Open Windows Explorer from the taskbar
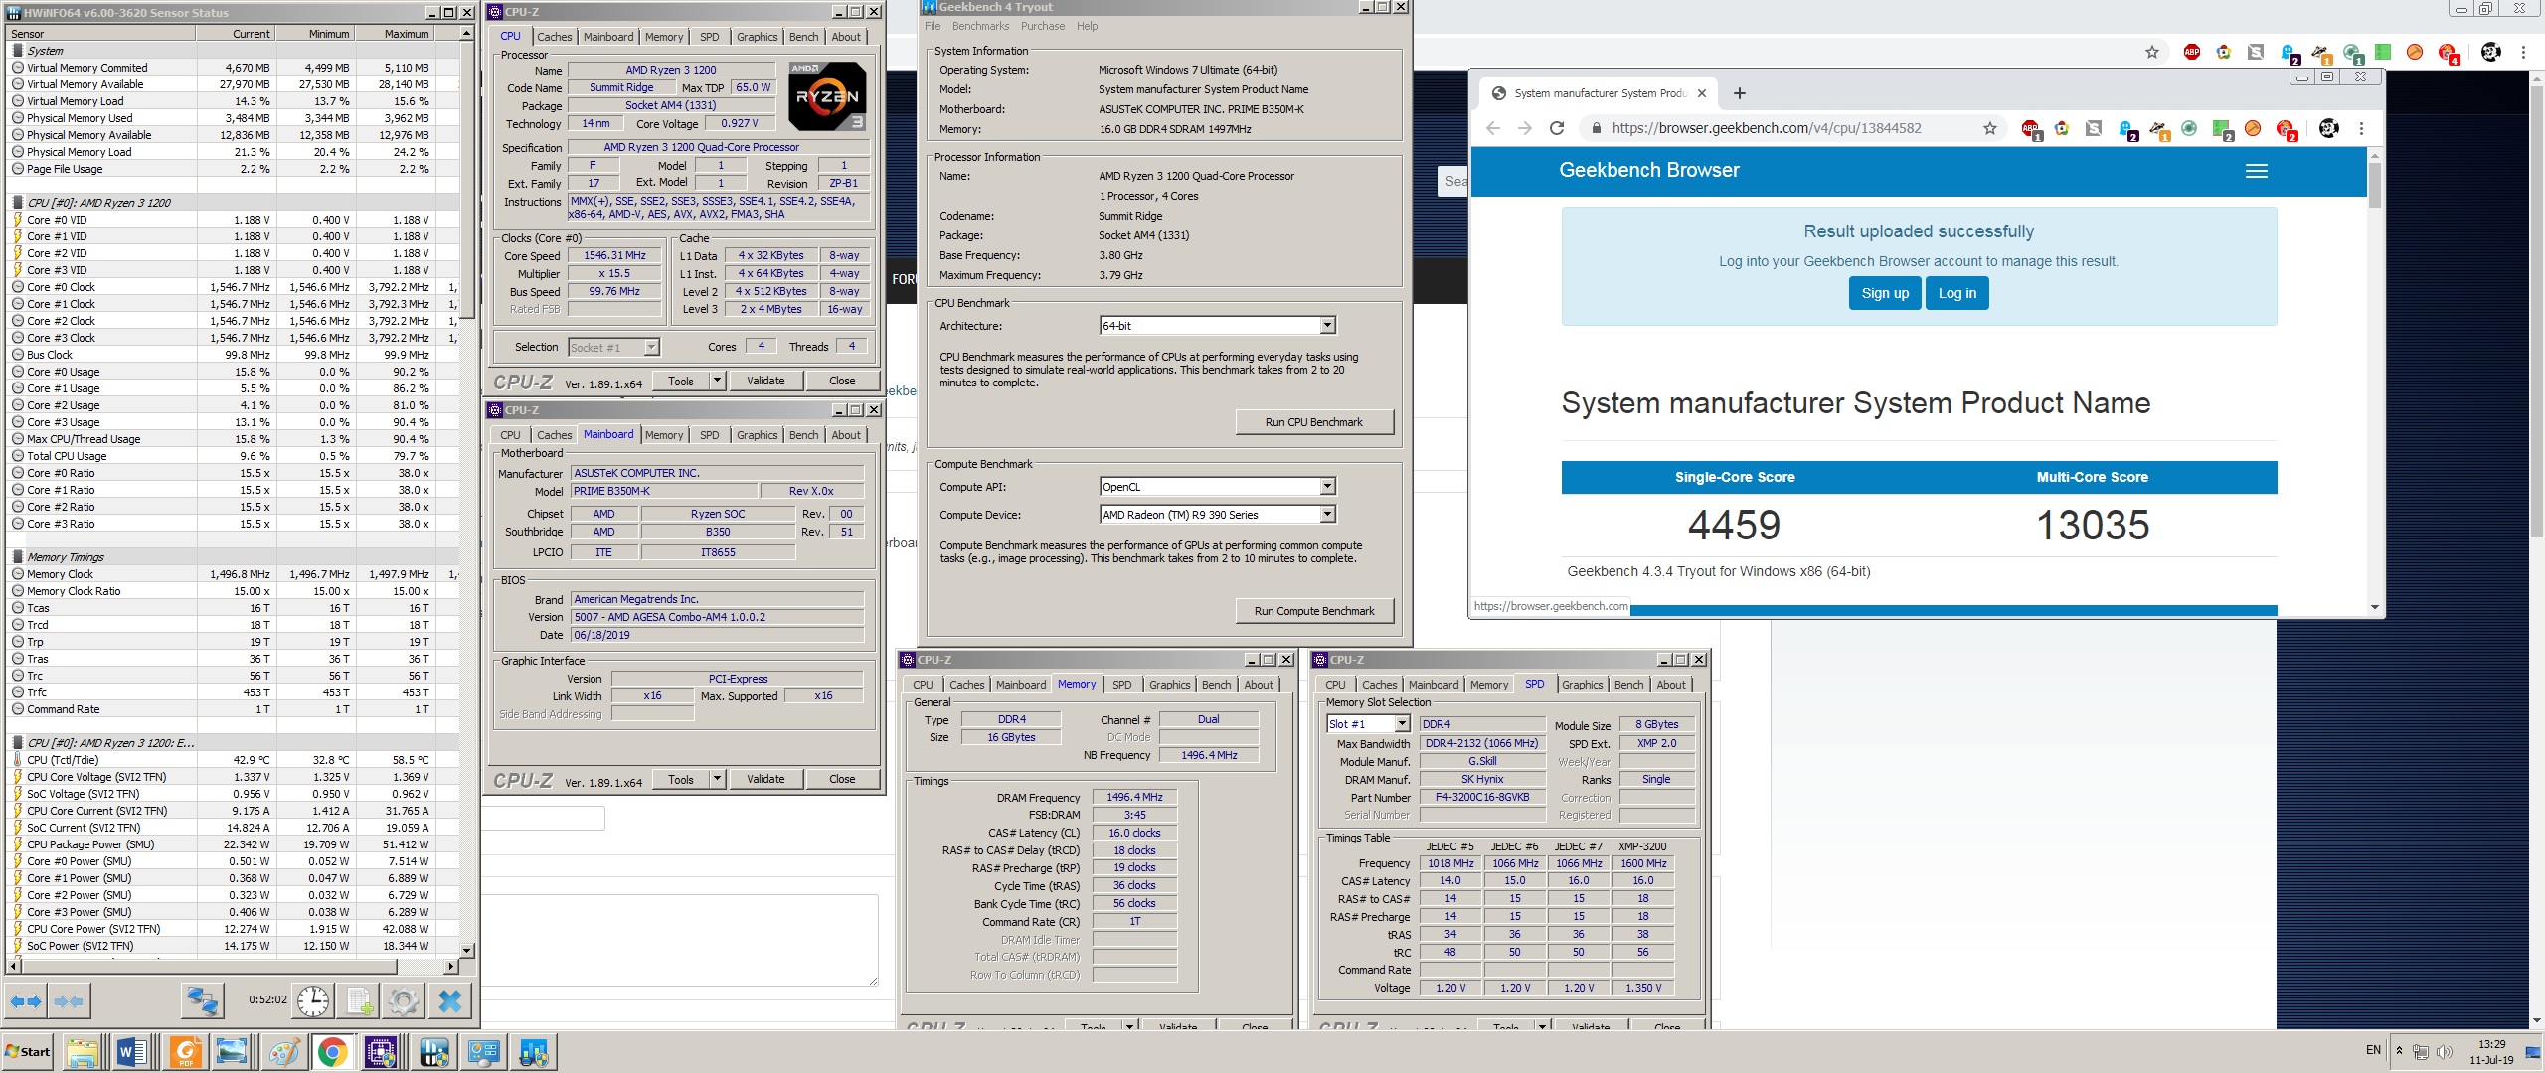Viewport: 2545px width, 1073px height. (83, 1052)
